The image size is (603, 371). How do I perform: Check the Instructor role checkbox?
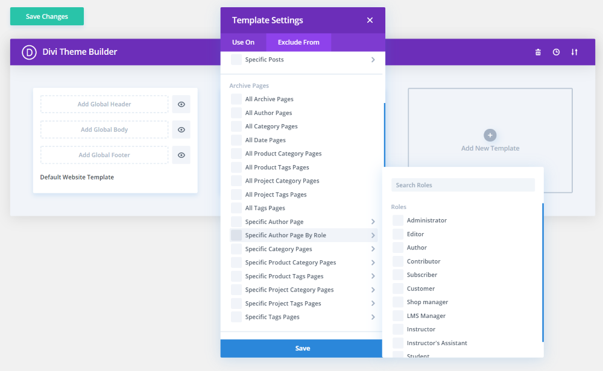click(398, 329)
